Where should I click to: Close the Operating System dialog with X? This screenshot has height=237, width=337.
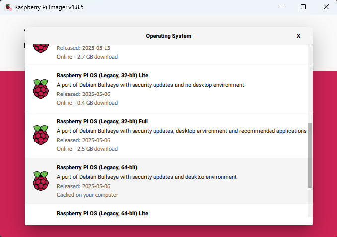point(298,36)
